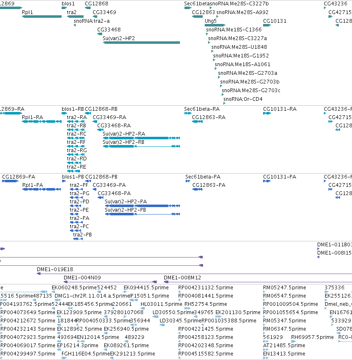This screenshot has height=360, width=352.
Task: Click the CG33468 gene label
Action: coord(109,30)
